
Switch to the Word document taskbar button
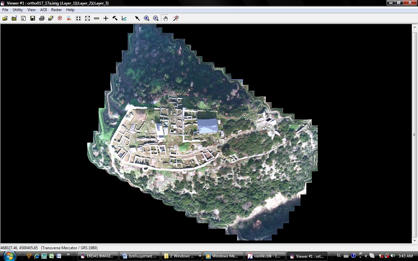(140, 256)
